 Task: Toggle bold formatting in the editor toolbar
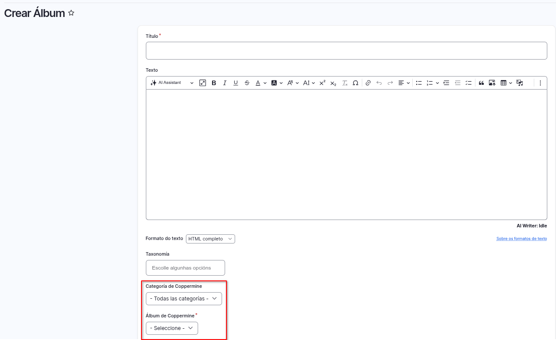(214, 83)
